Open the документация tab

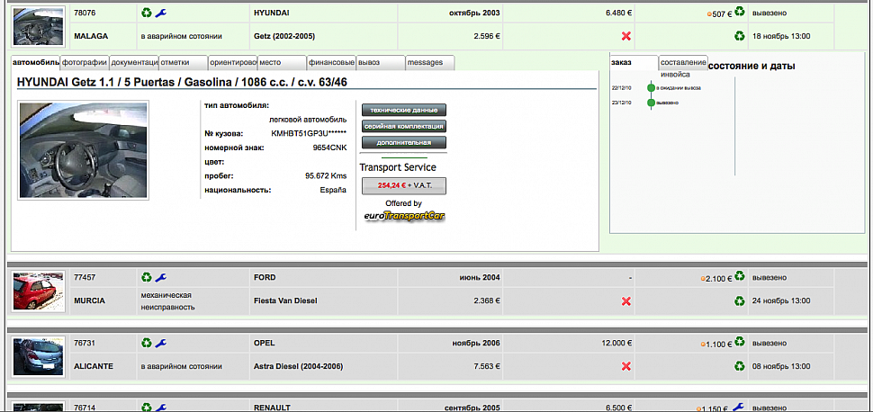click(x=134, y=62)
